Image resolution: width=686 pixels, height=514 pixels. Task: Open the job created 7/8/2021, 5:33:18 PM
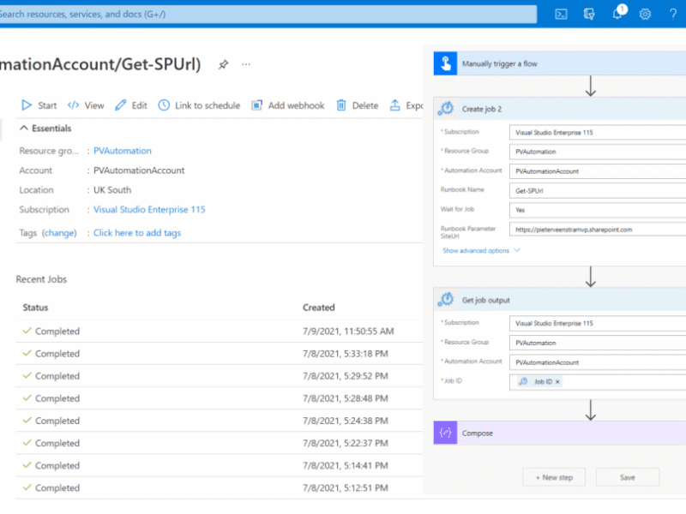point(220,354)
